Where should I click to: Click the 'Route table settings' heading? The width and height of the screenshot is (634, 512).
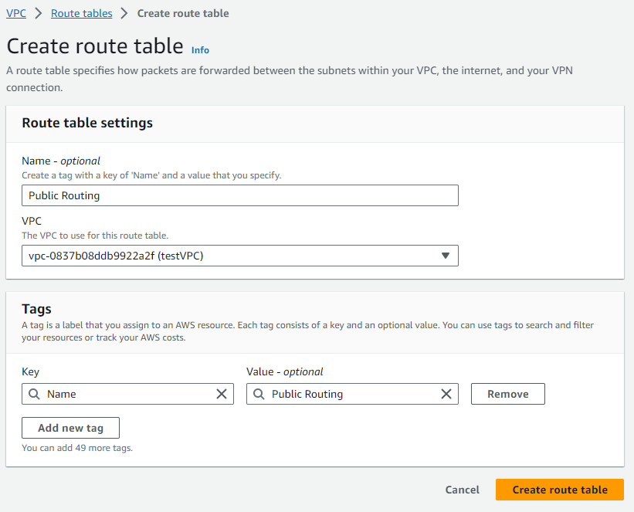(x=87, y=123)
